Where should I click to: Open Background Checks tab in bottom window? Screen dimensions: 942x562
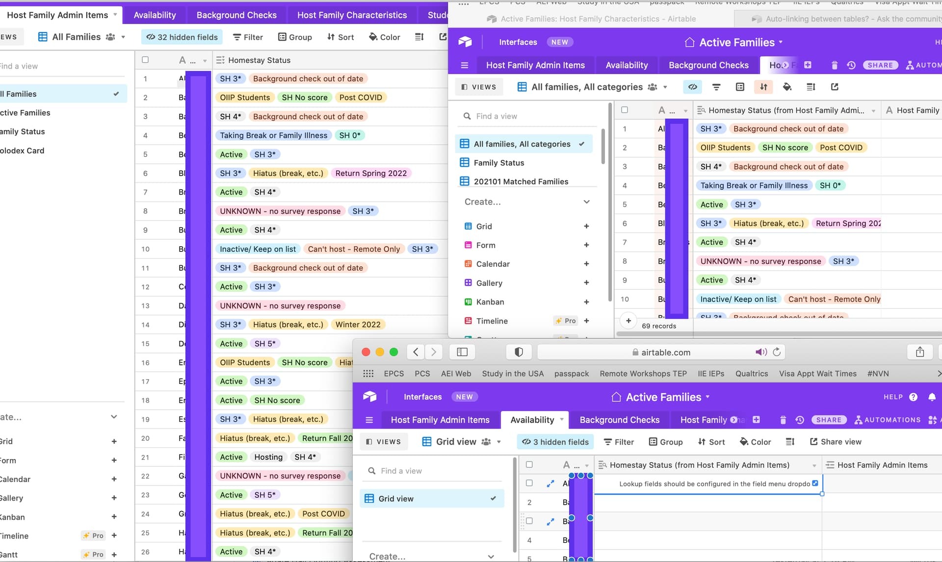click(x=620, y=420)
